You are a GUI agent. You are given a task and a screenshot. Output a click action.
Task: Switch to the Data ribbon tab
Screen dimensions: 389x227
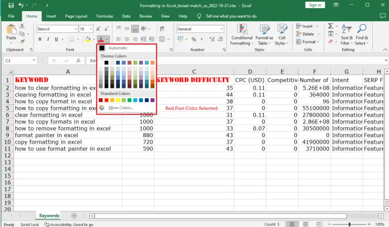click(x=126, y=16)
